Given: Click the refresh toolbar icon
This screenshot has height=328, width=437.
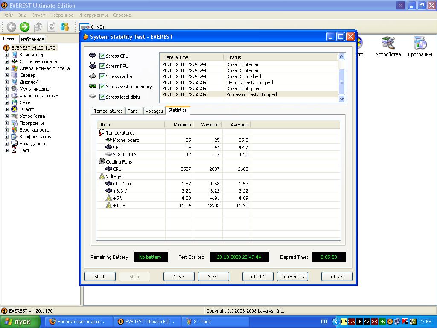Looking at the screenshot, I should tap(52, 27).
